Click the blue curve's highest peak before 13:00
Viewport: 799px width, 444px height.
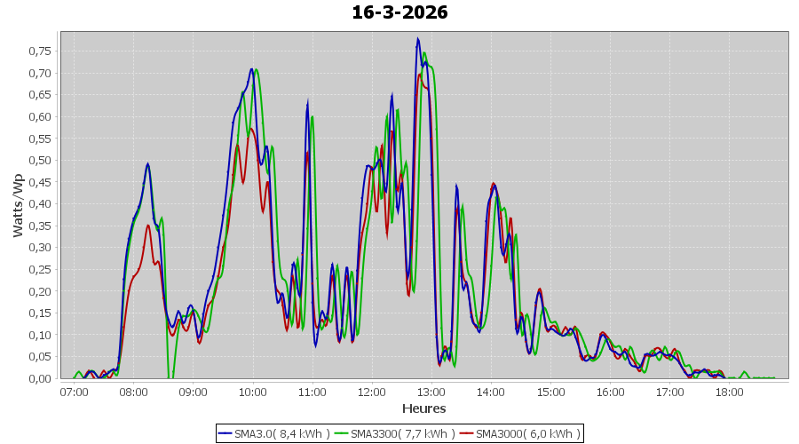point(418,39)
